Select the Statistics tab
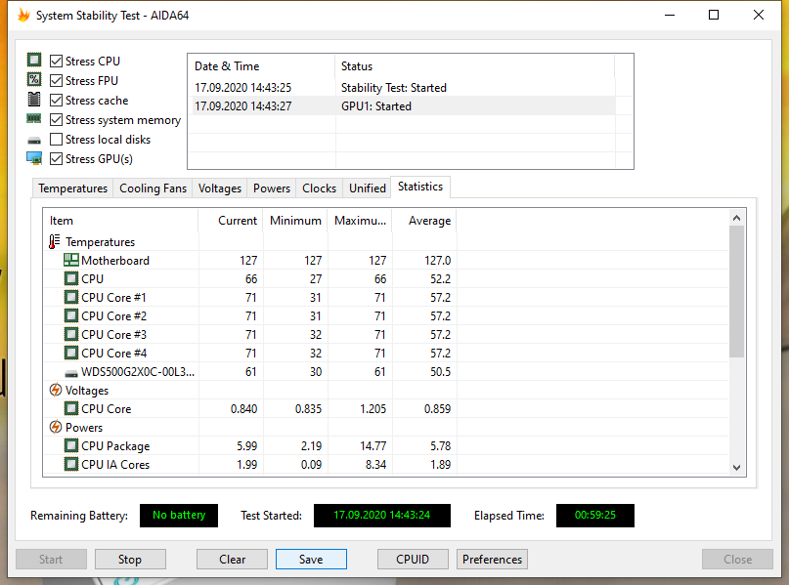 click(x=420, y=187)
